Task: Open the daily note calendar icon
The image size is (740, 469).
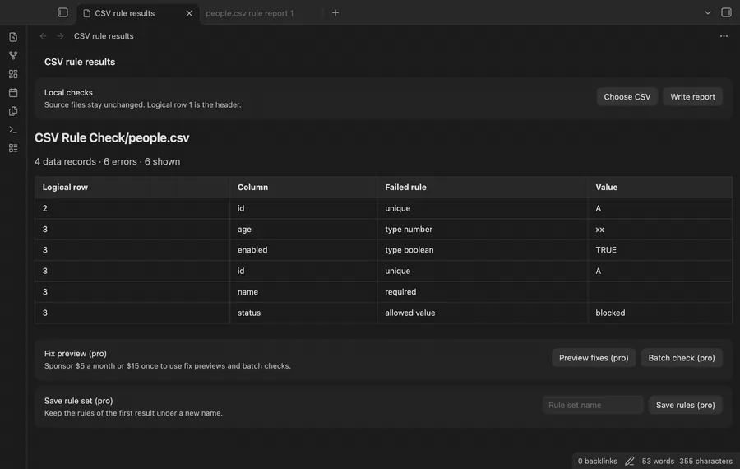Action: [x=13, y=93]
